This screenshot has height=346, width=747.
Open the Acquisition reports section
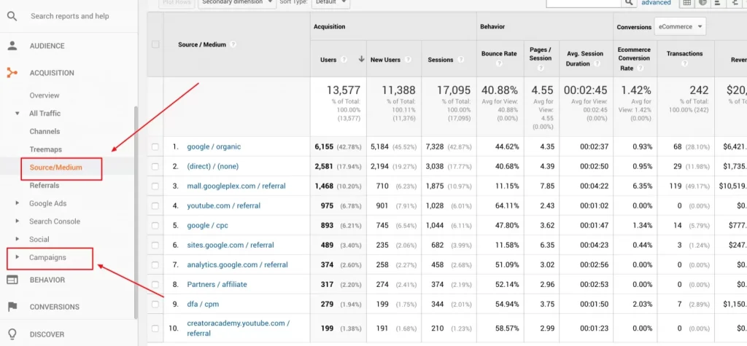[x=52, y=73]
